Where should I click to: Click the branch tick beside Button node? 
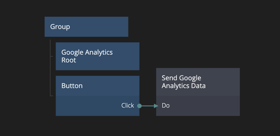(x=52, y=96)
